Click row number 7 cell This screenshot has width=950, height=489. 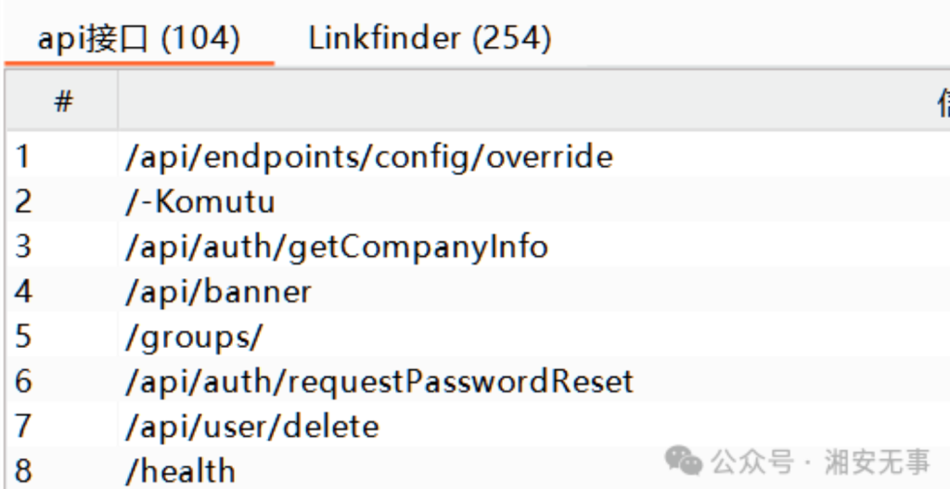coord(22,427)
